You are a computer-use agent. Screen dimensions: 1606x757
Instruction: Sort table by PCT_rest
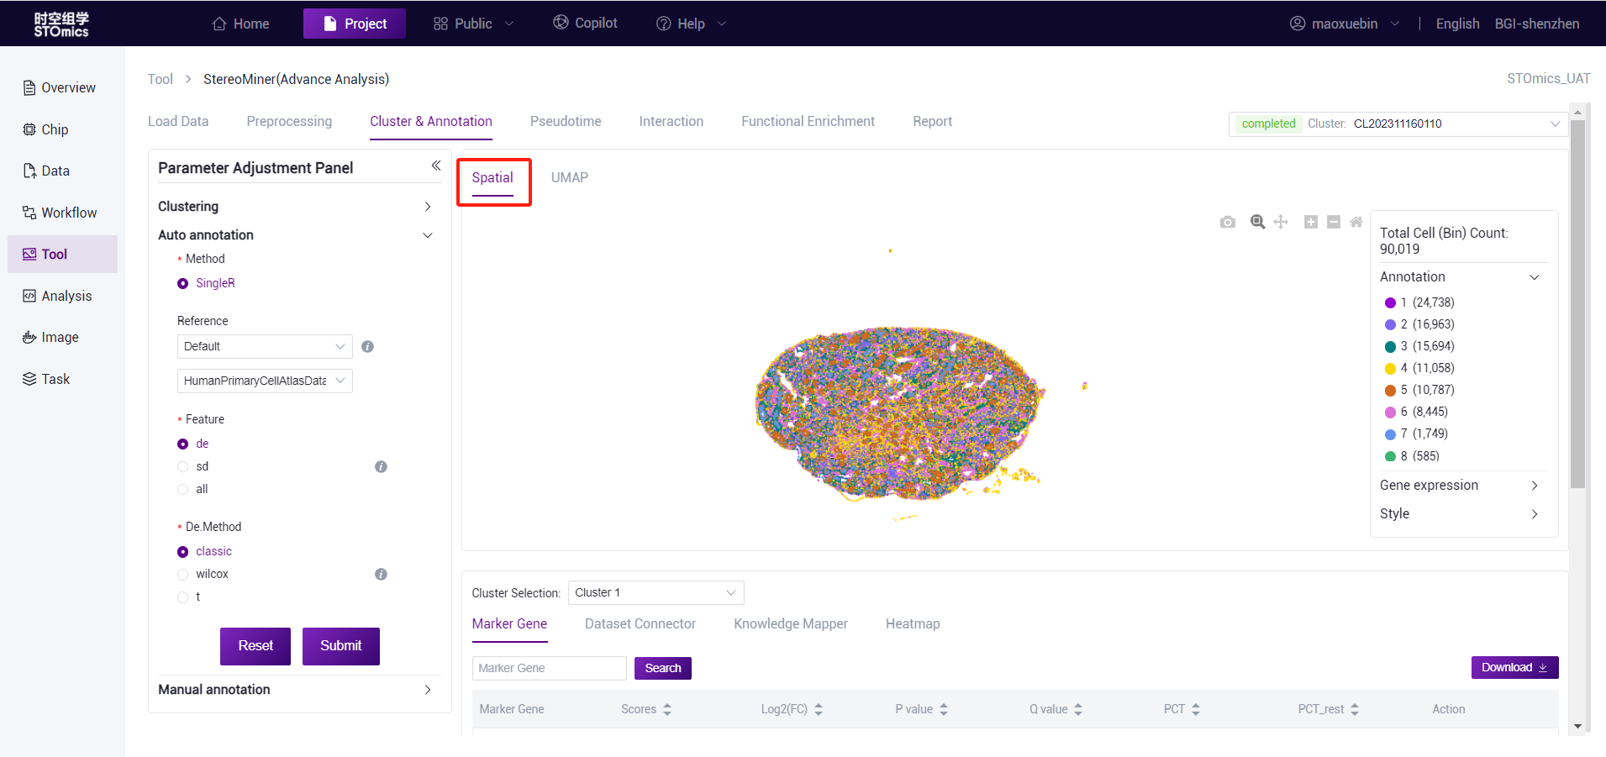[1355, 709]
